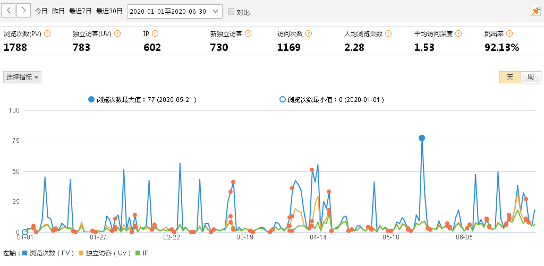This screenshot has width=544, height=266.
Task: Click y-axis label 75
Action: pyautogui.click(x=16, y=141)
